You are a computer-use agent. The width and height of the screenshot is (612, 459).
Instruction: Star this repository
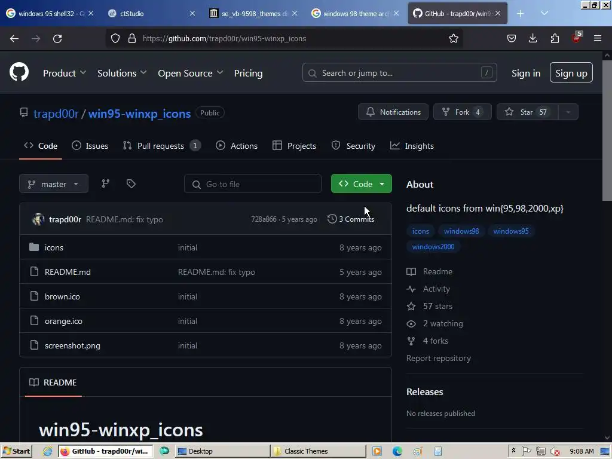[528, 112]
